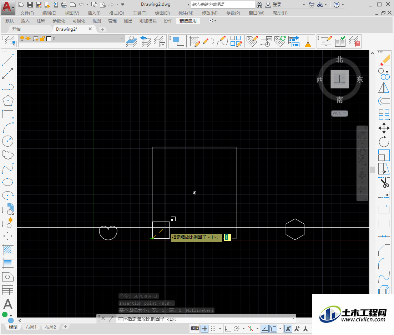Toggle object snap in status bar
This screenshot has height=335, width=394.
[x=273, y=329]
